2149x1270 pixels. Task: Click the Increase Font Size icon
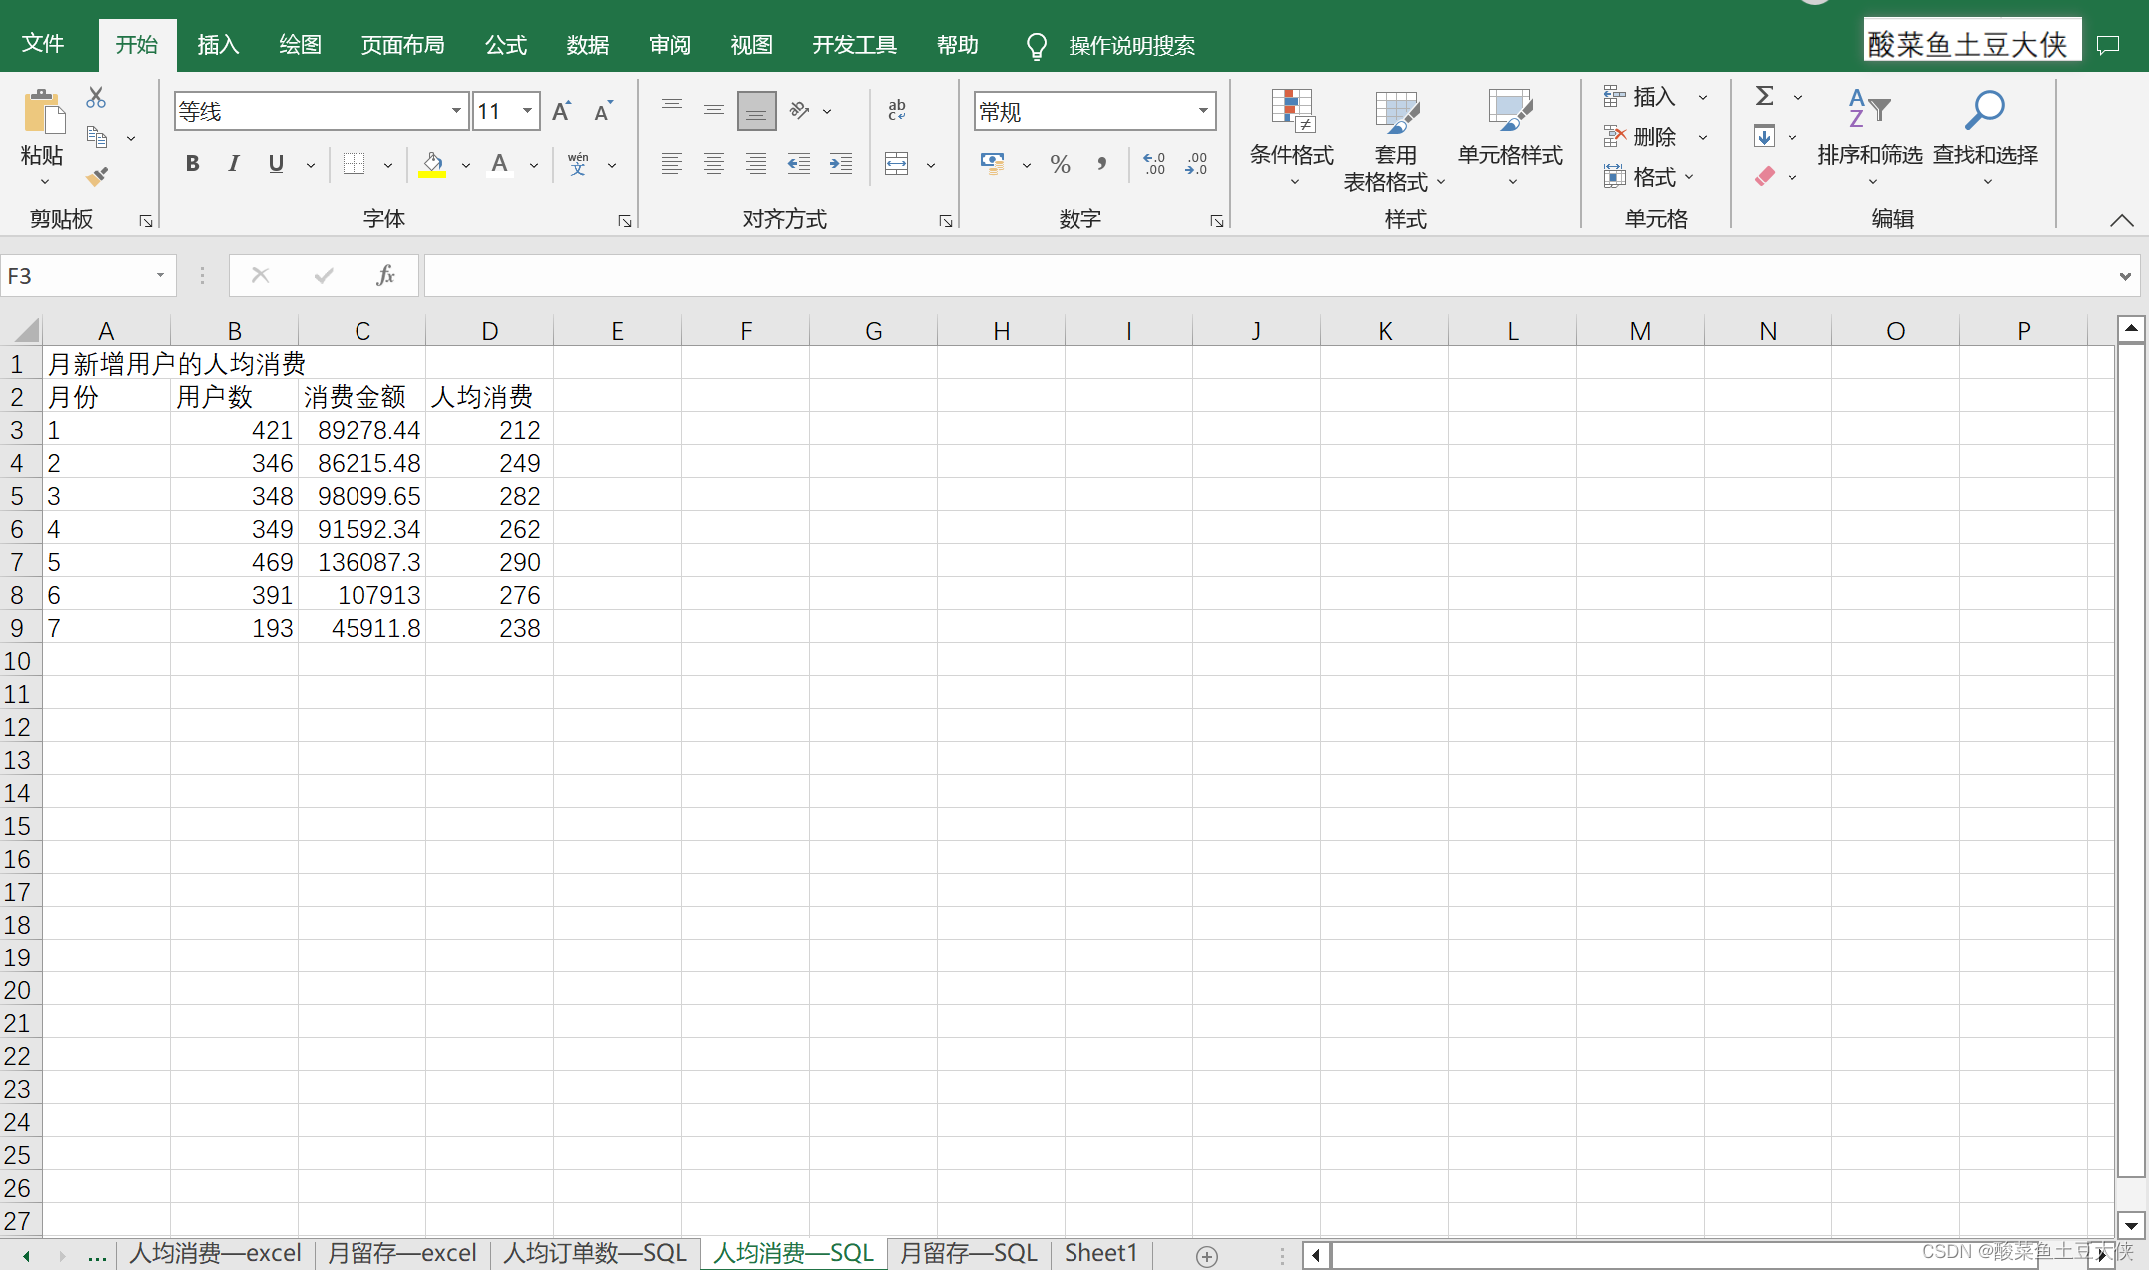click(x=562, y=111)
